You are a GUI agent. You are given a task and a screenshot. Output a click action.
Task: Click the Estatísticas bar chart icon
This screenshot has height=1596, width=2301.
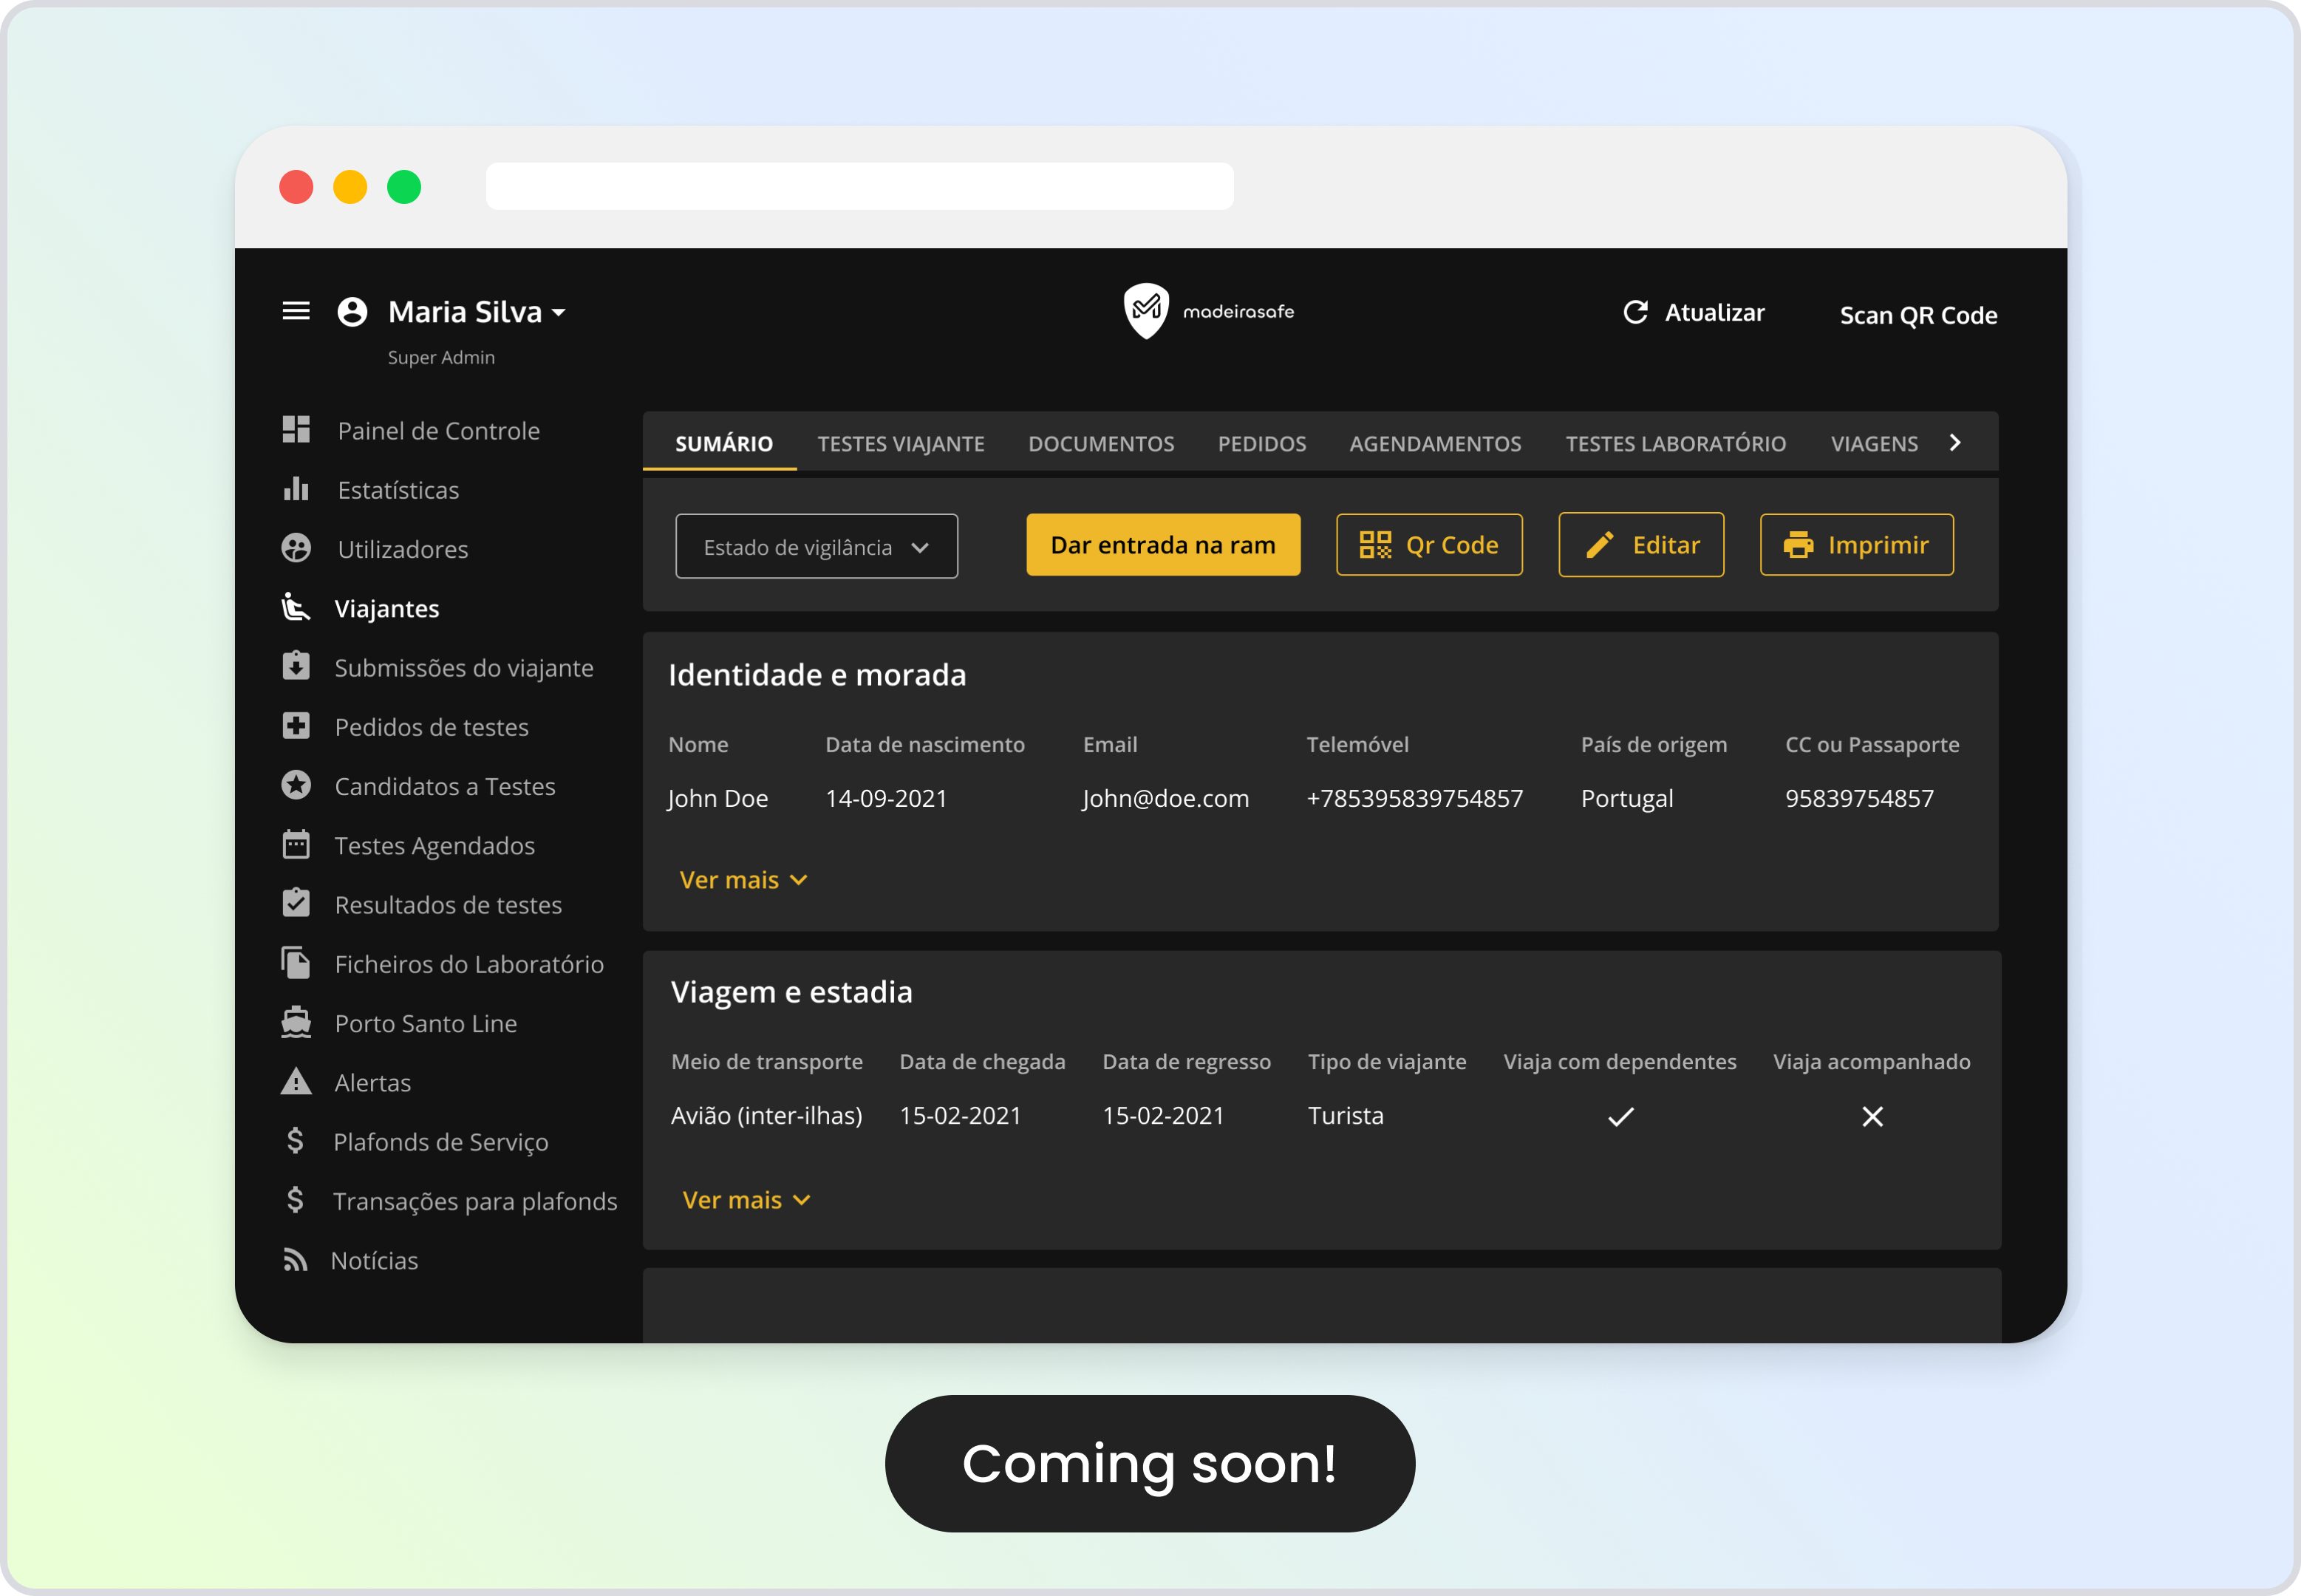point(296,489)
